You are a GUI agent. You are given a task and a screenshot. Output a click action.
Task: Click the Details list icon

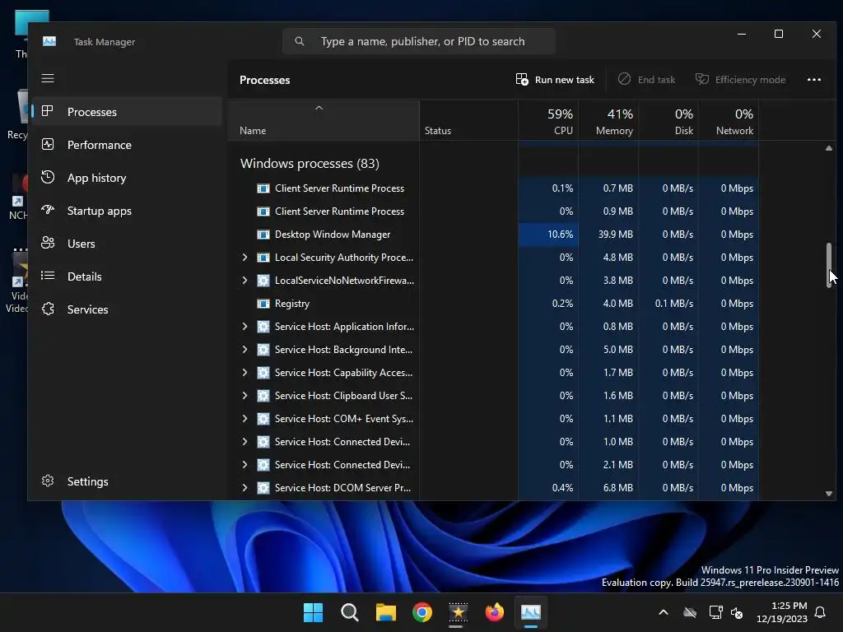pyautogui.click(x=47, y=276)
